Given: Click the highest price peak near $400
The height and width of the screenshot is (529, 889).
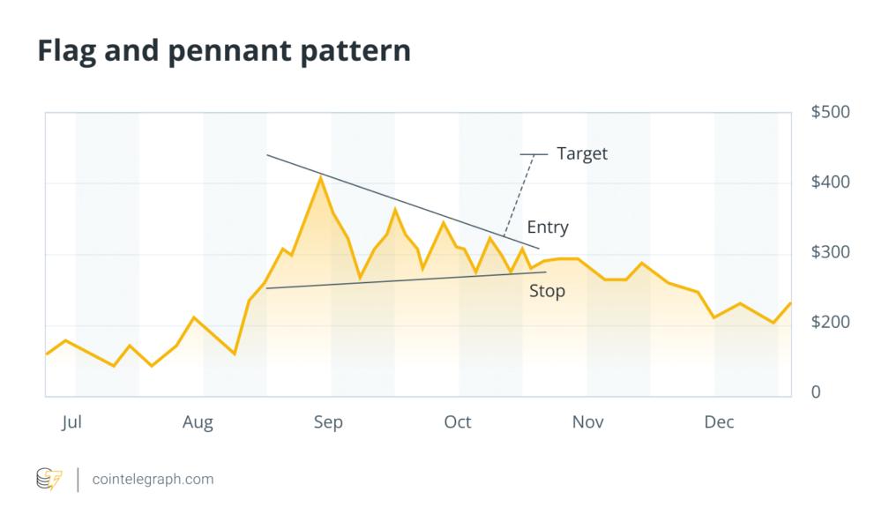Looking at the screenshot, I should pos(320,178).
